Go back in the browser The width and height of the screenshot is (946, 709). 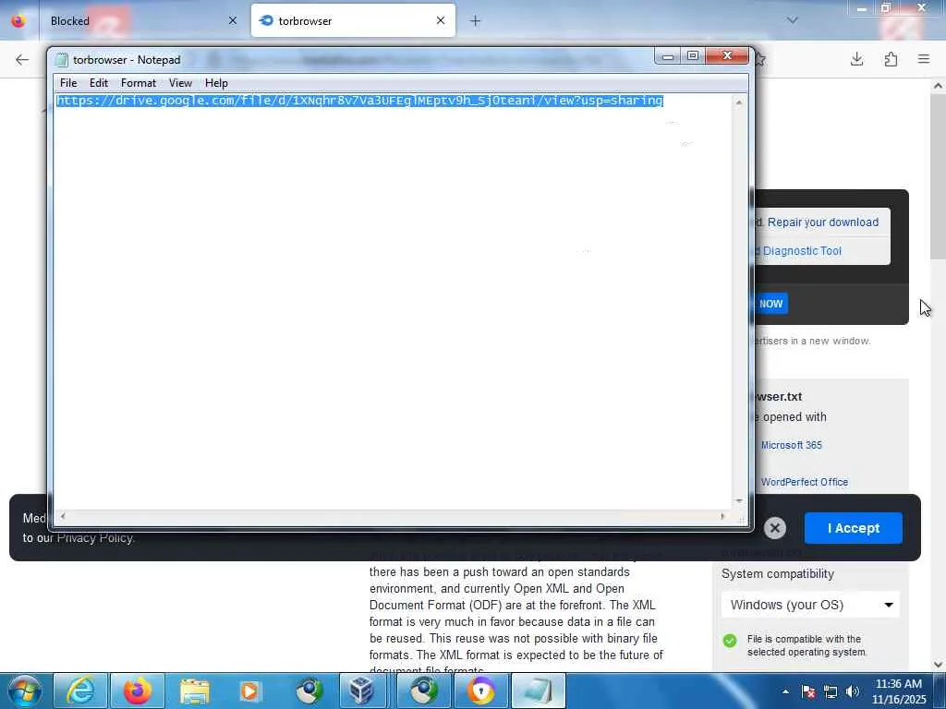coord(22,59)
